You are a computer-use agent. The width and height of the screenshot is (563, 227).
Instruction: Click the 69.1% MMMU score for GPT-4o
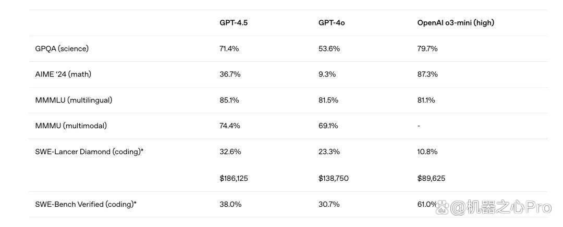328,126
